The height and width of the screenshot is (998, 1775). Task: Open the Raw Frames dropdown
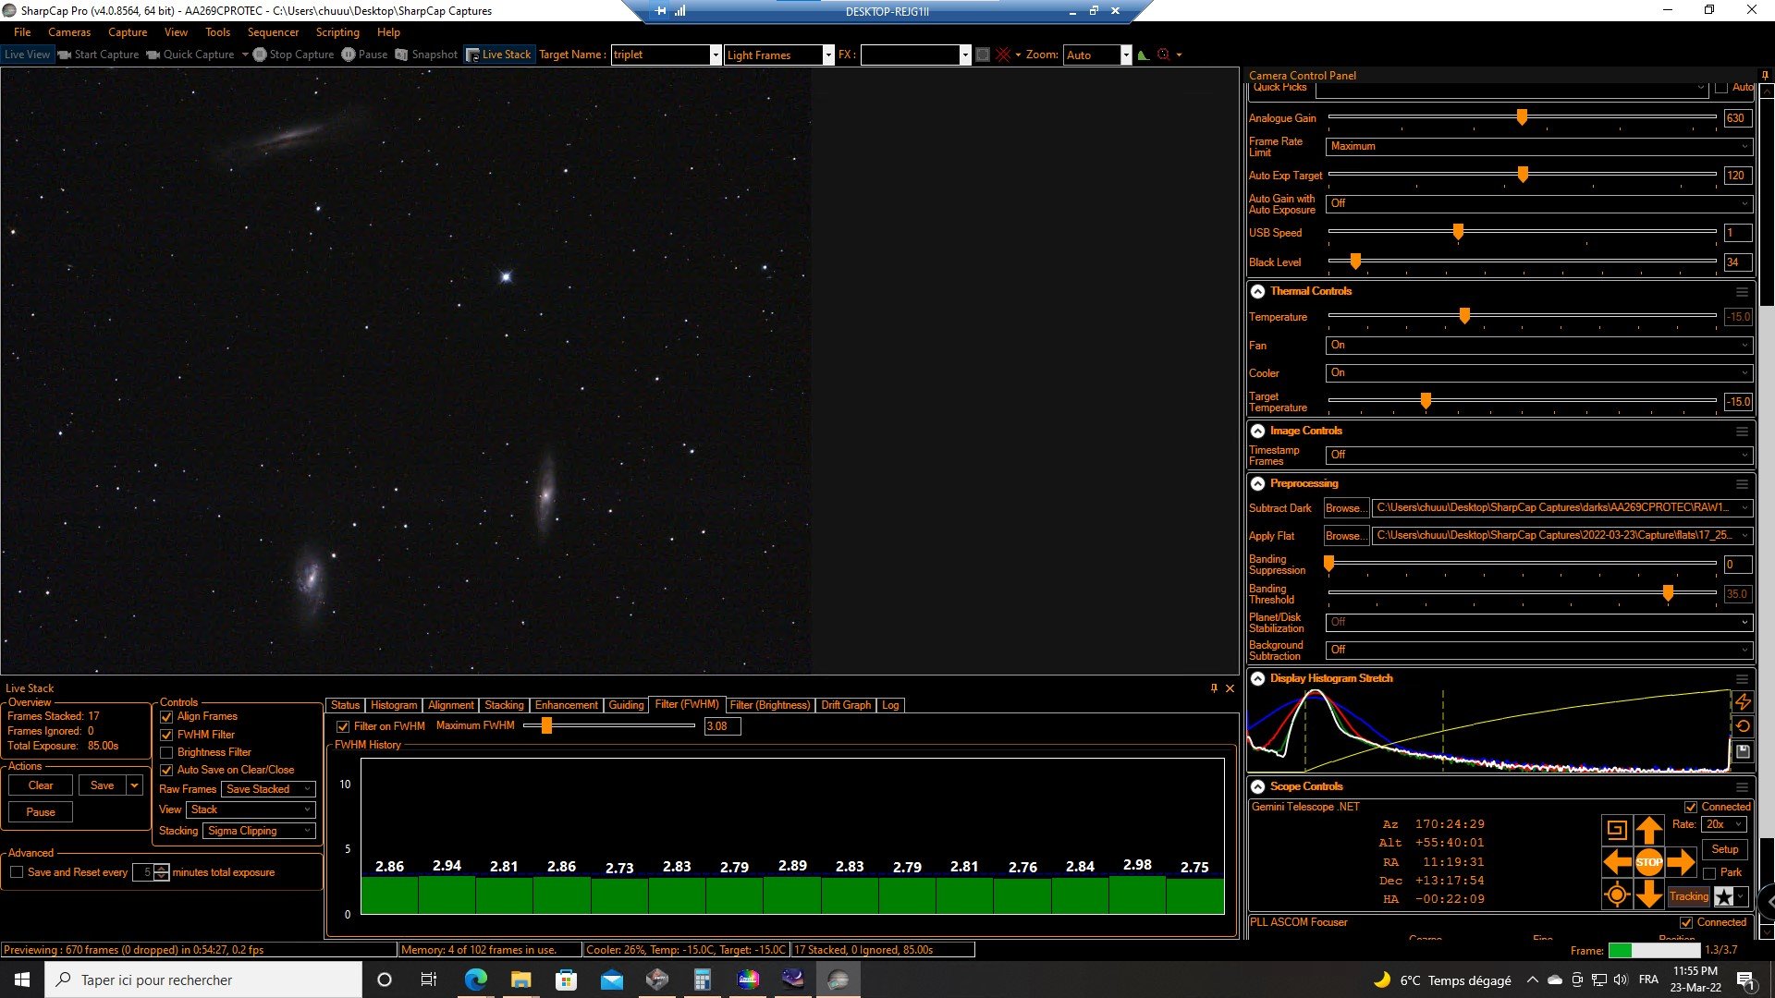point(268,789)
